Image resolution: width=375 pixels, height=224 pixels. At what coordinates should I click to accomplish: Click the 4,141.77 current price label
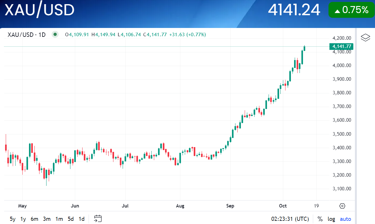click(342, 46)
